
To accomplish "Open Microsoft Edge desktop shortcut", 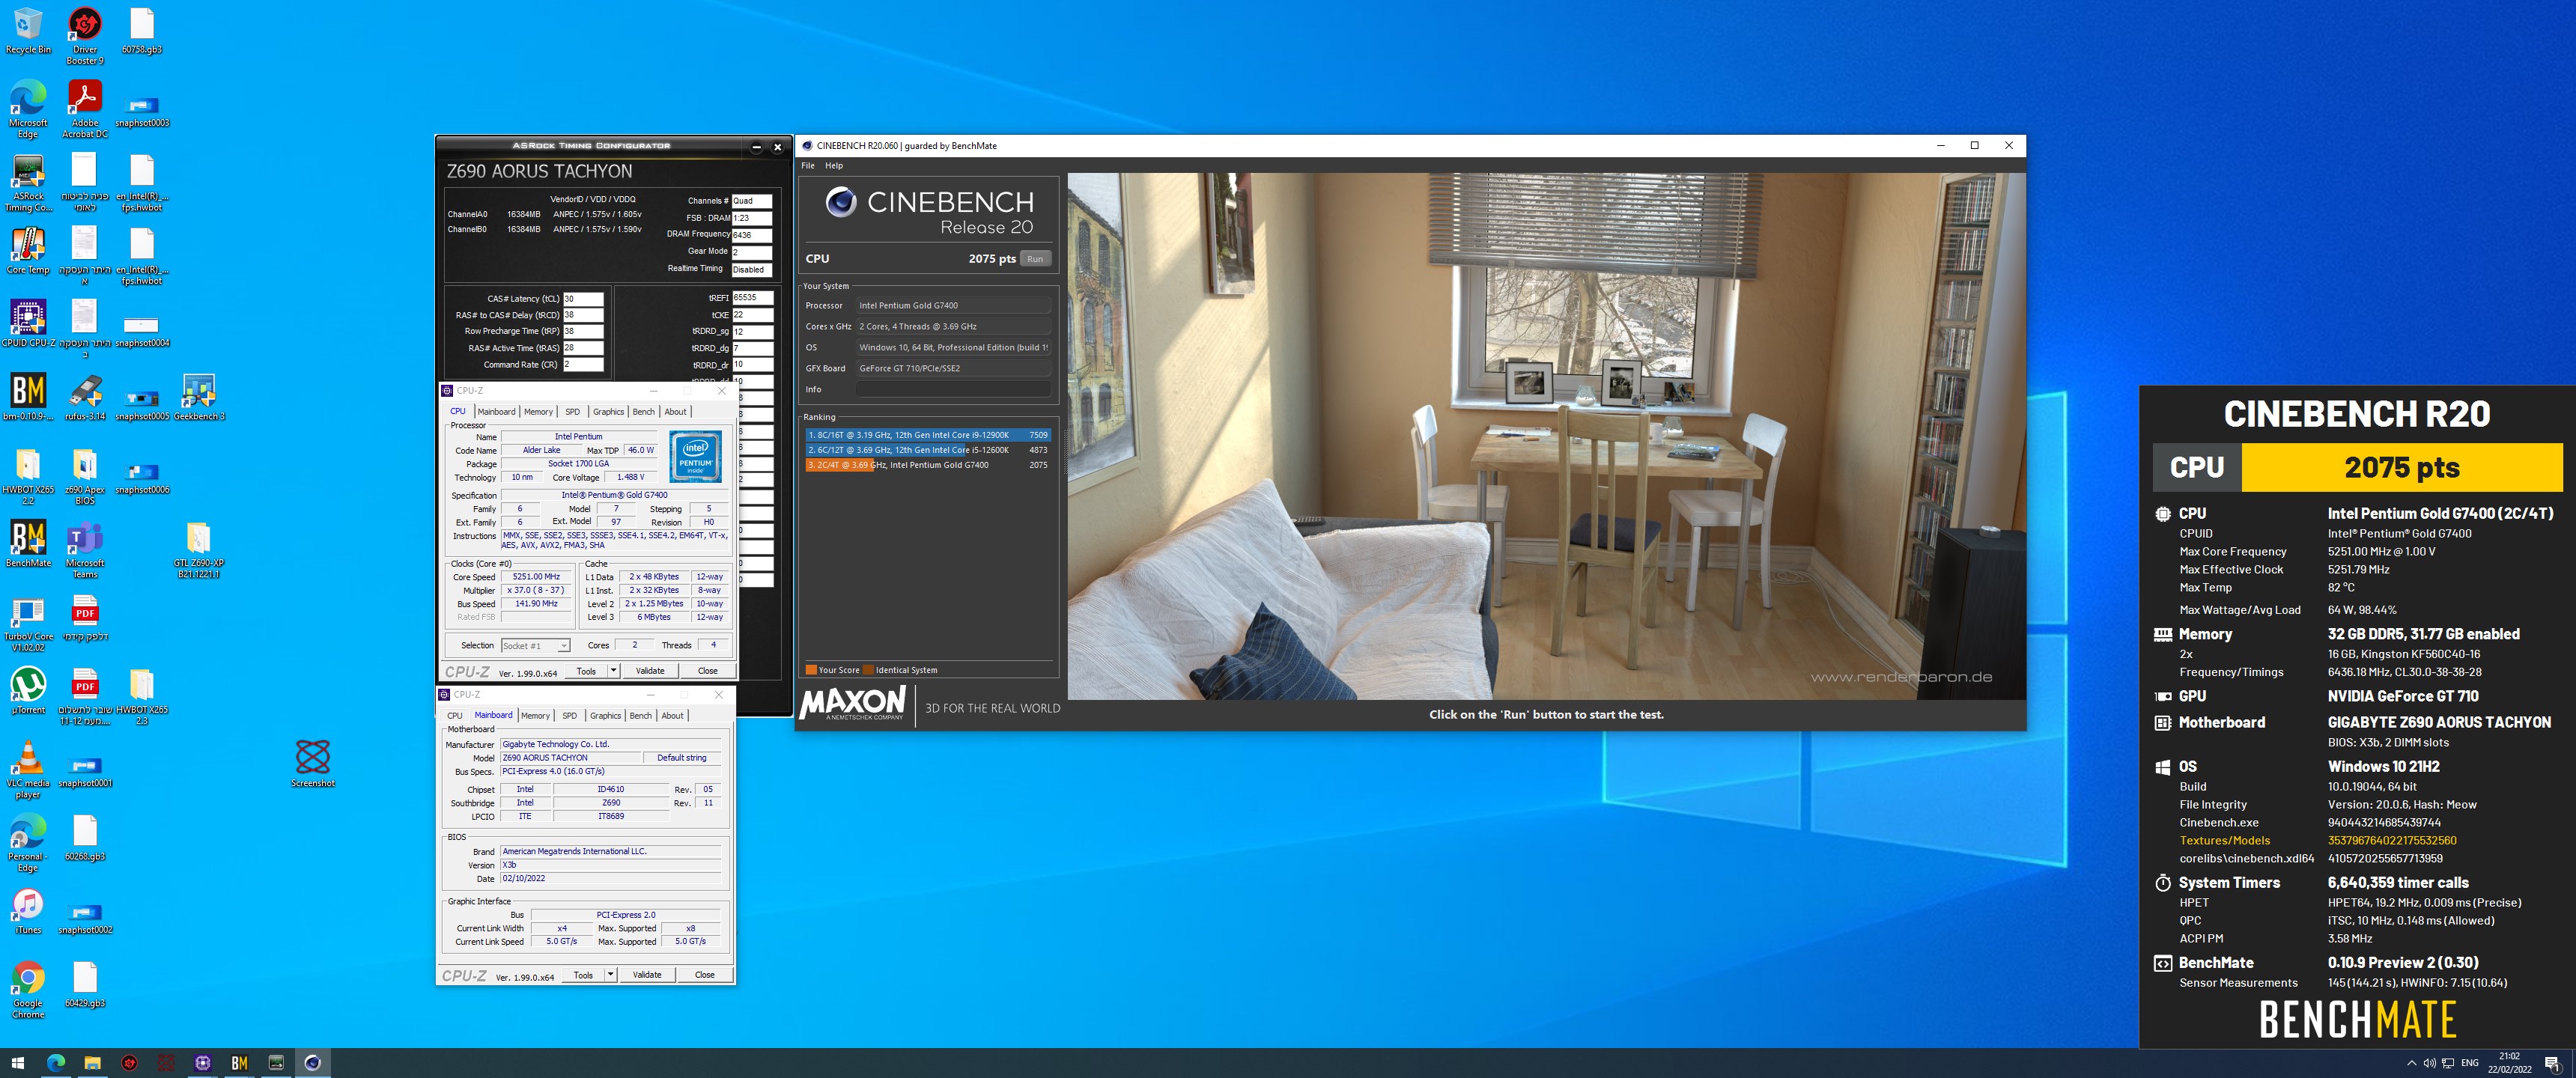I will [28, 108].
